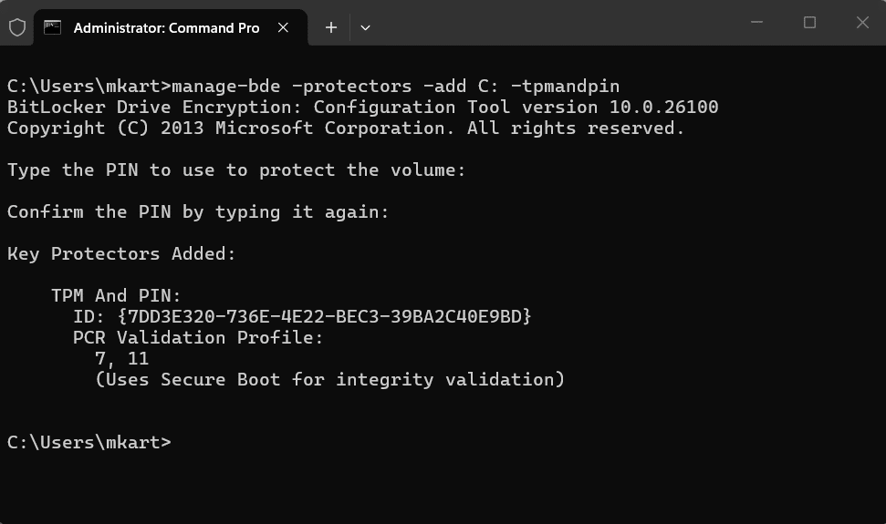
Task: Click the Command Prompt icon on the tab
Action: pos(54,27)
